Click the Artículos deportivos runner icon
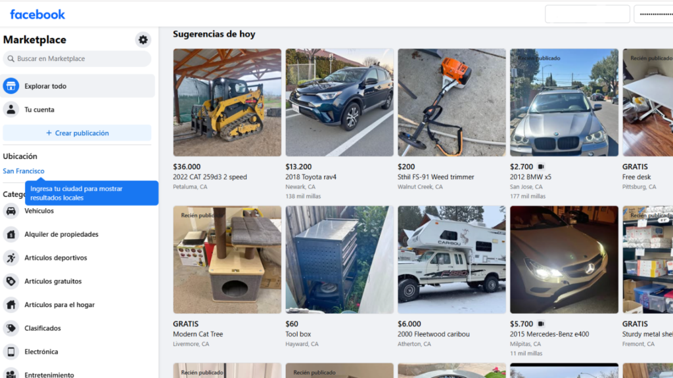Screen dimensions: 673x378 tap(11, 257)
